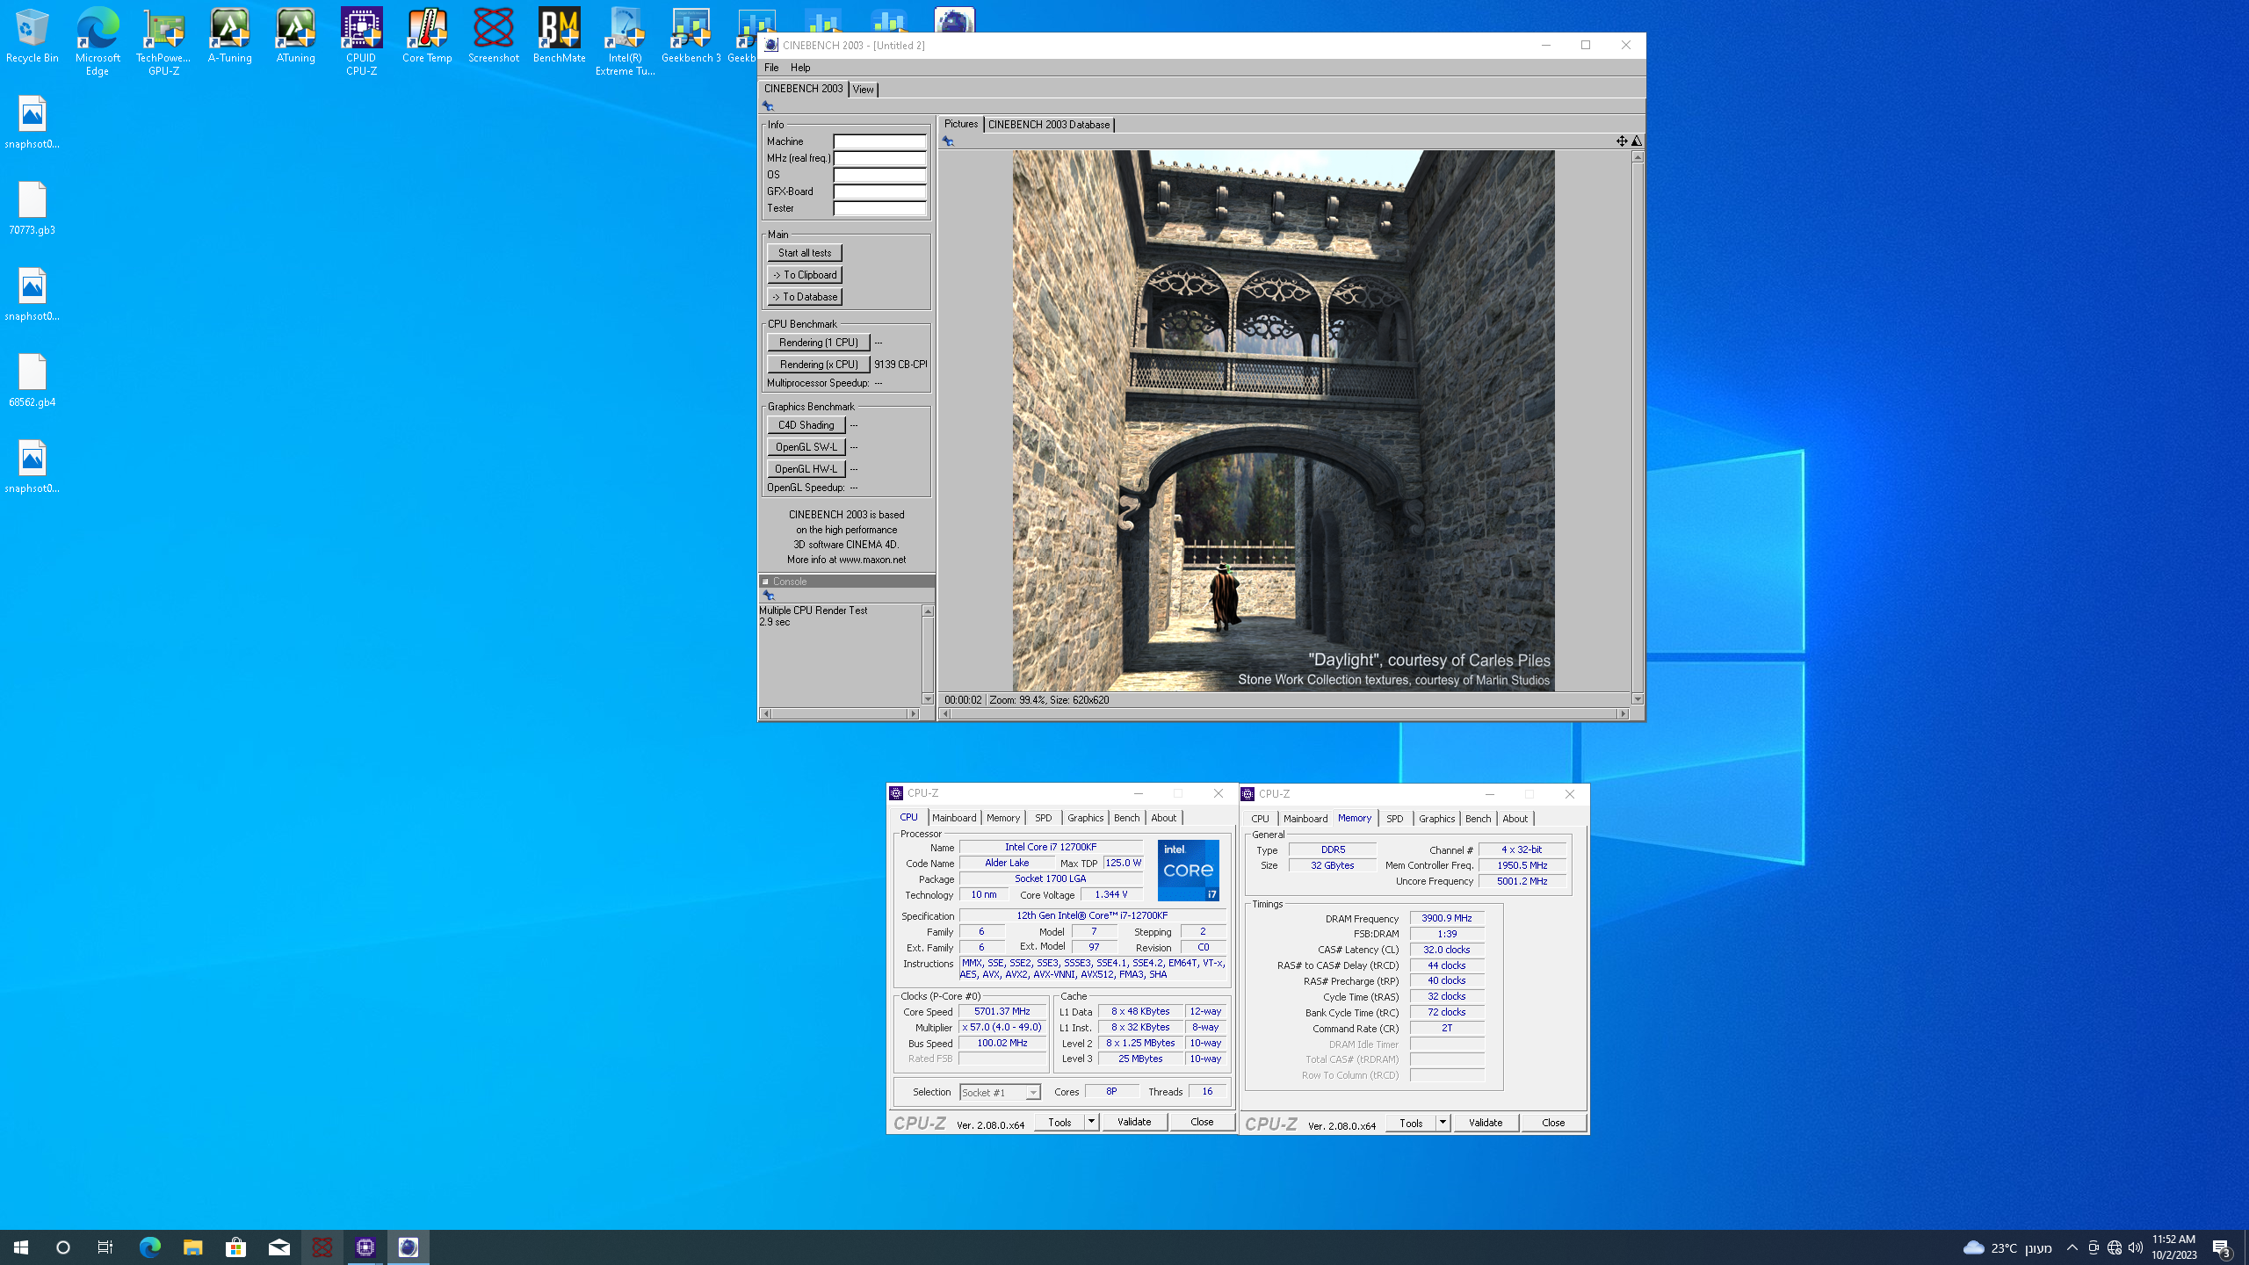
Task: Click the rendered Daylight image
Action: point(1283,421)
